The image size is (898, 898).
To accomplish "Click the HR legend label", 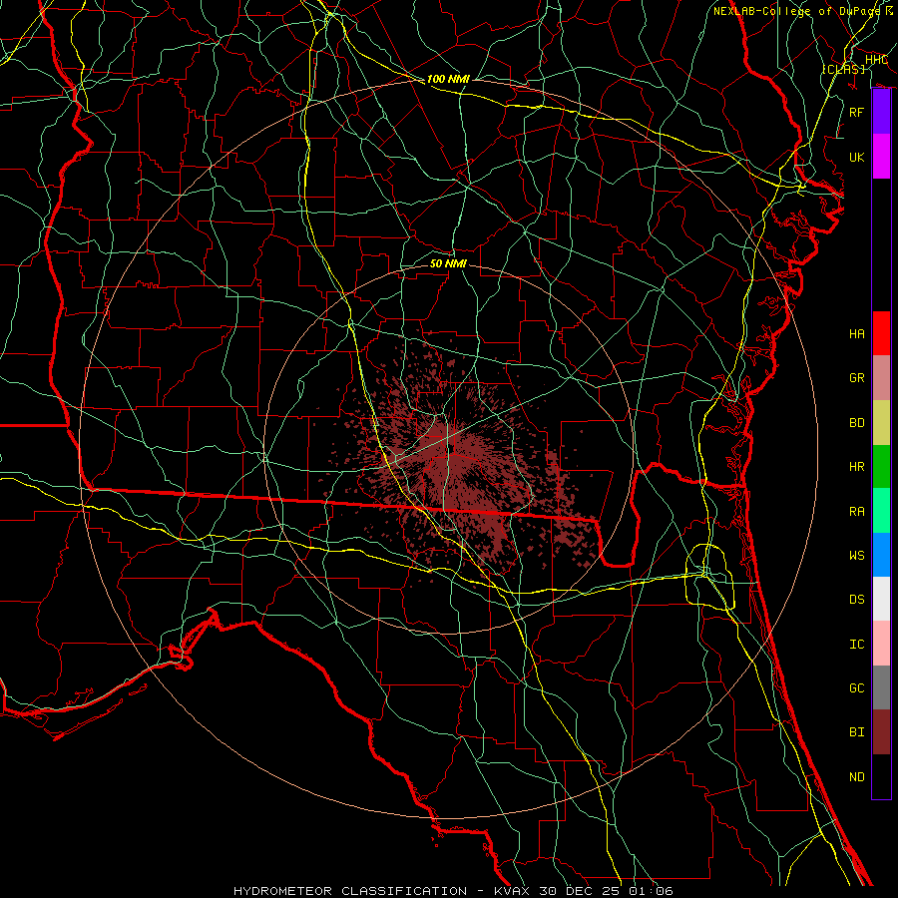I will (856, 467).
